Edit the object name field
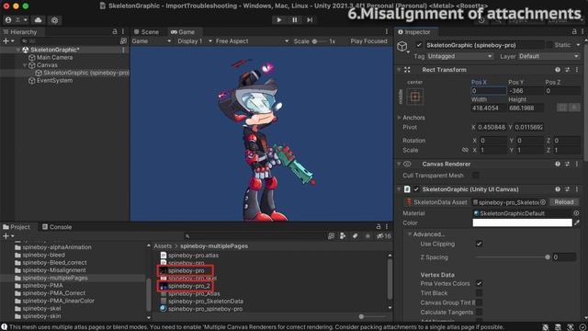588x331 pixels. pos(484,45)
